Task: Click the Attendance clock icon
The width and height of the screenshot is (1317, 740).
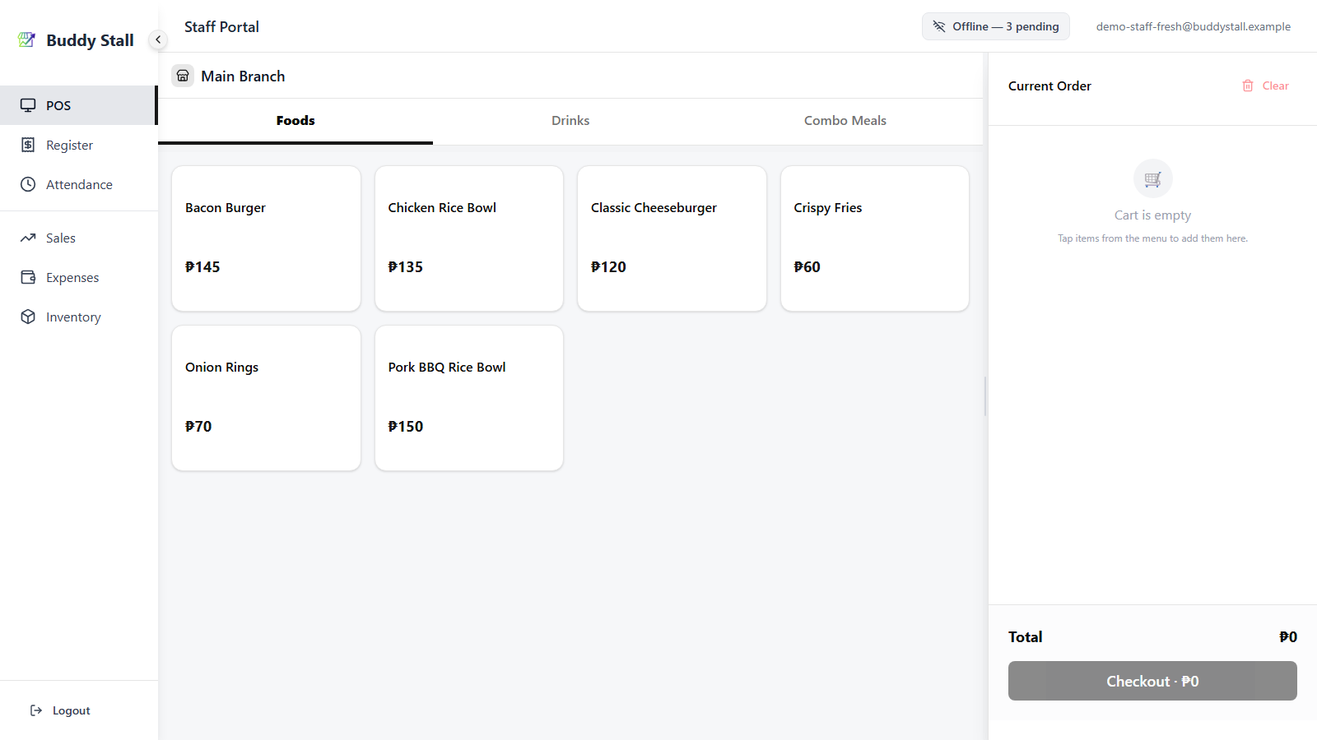Action: click(28, 184)
